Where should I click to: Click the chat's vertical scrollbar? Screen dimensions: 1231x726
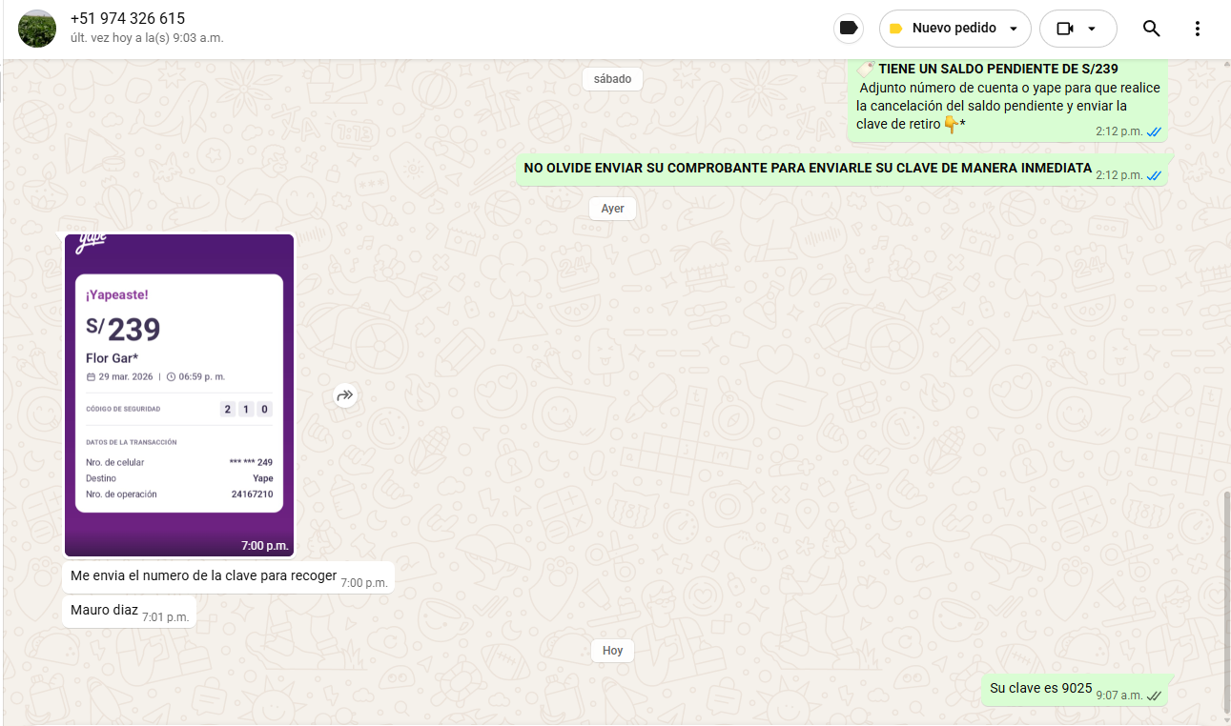pyautogui.click(x=1226, y=600)
